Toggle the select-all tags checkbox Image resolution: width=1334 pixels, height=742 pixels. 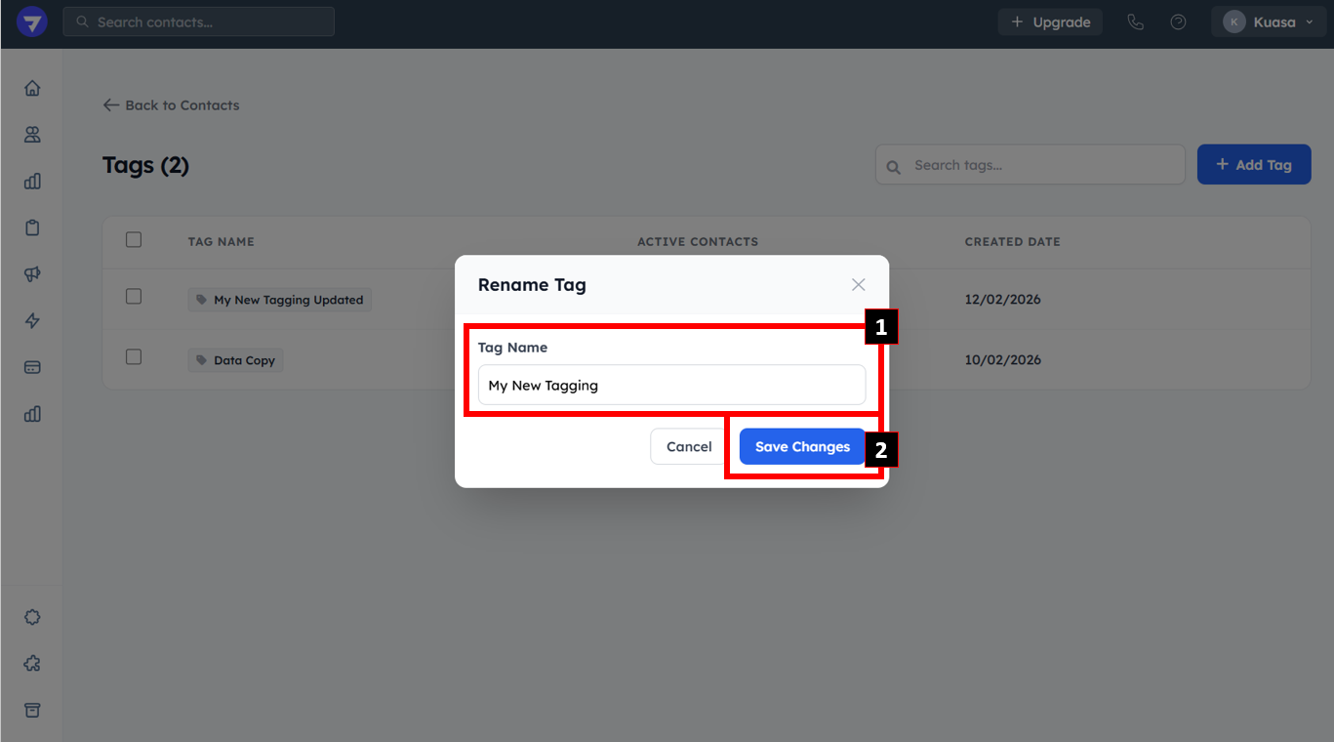pos(134,240)
